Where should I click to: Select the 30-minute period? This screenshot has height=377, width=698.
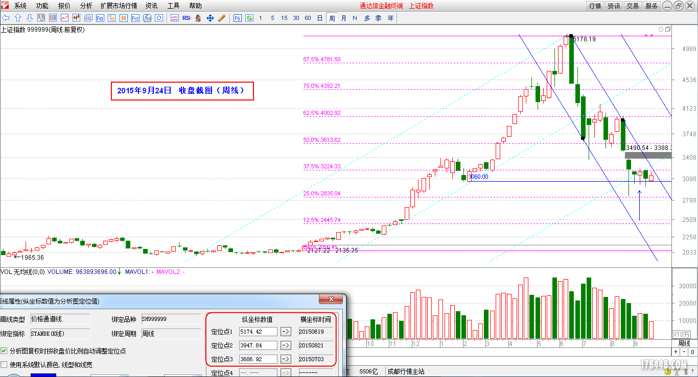(296, 18)
